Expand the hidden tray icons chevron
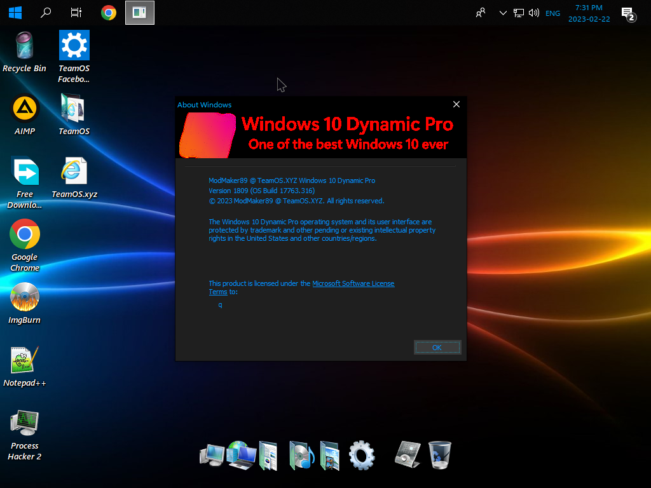651x488 pixels. 503,13
